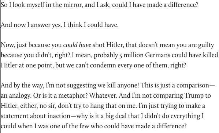Image resolution: width=219 pixels, height=133 pixels.
Task: Click the word "probably"
Action: pos(106,55)
